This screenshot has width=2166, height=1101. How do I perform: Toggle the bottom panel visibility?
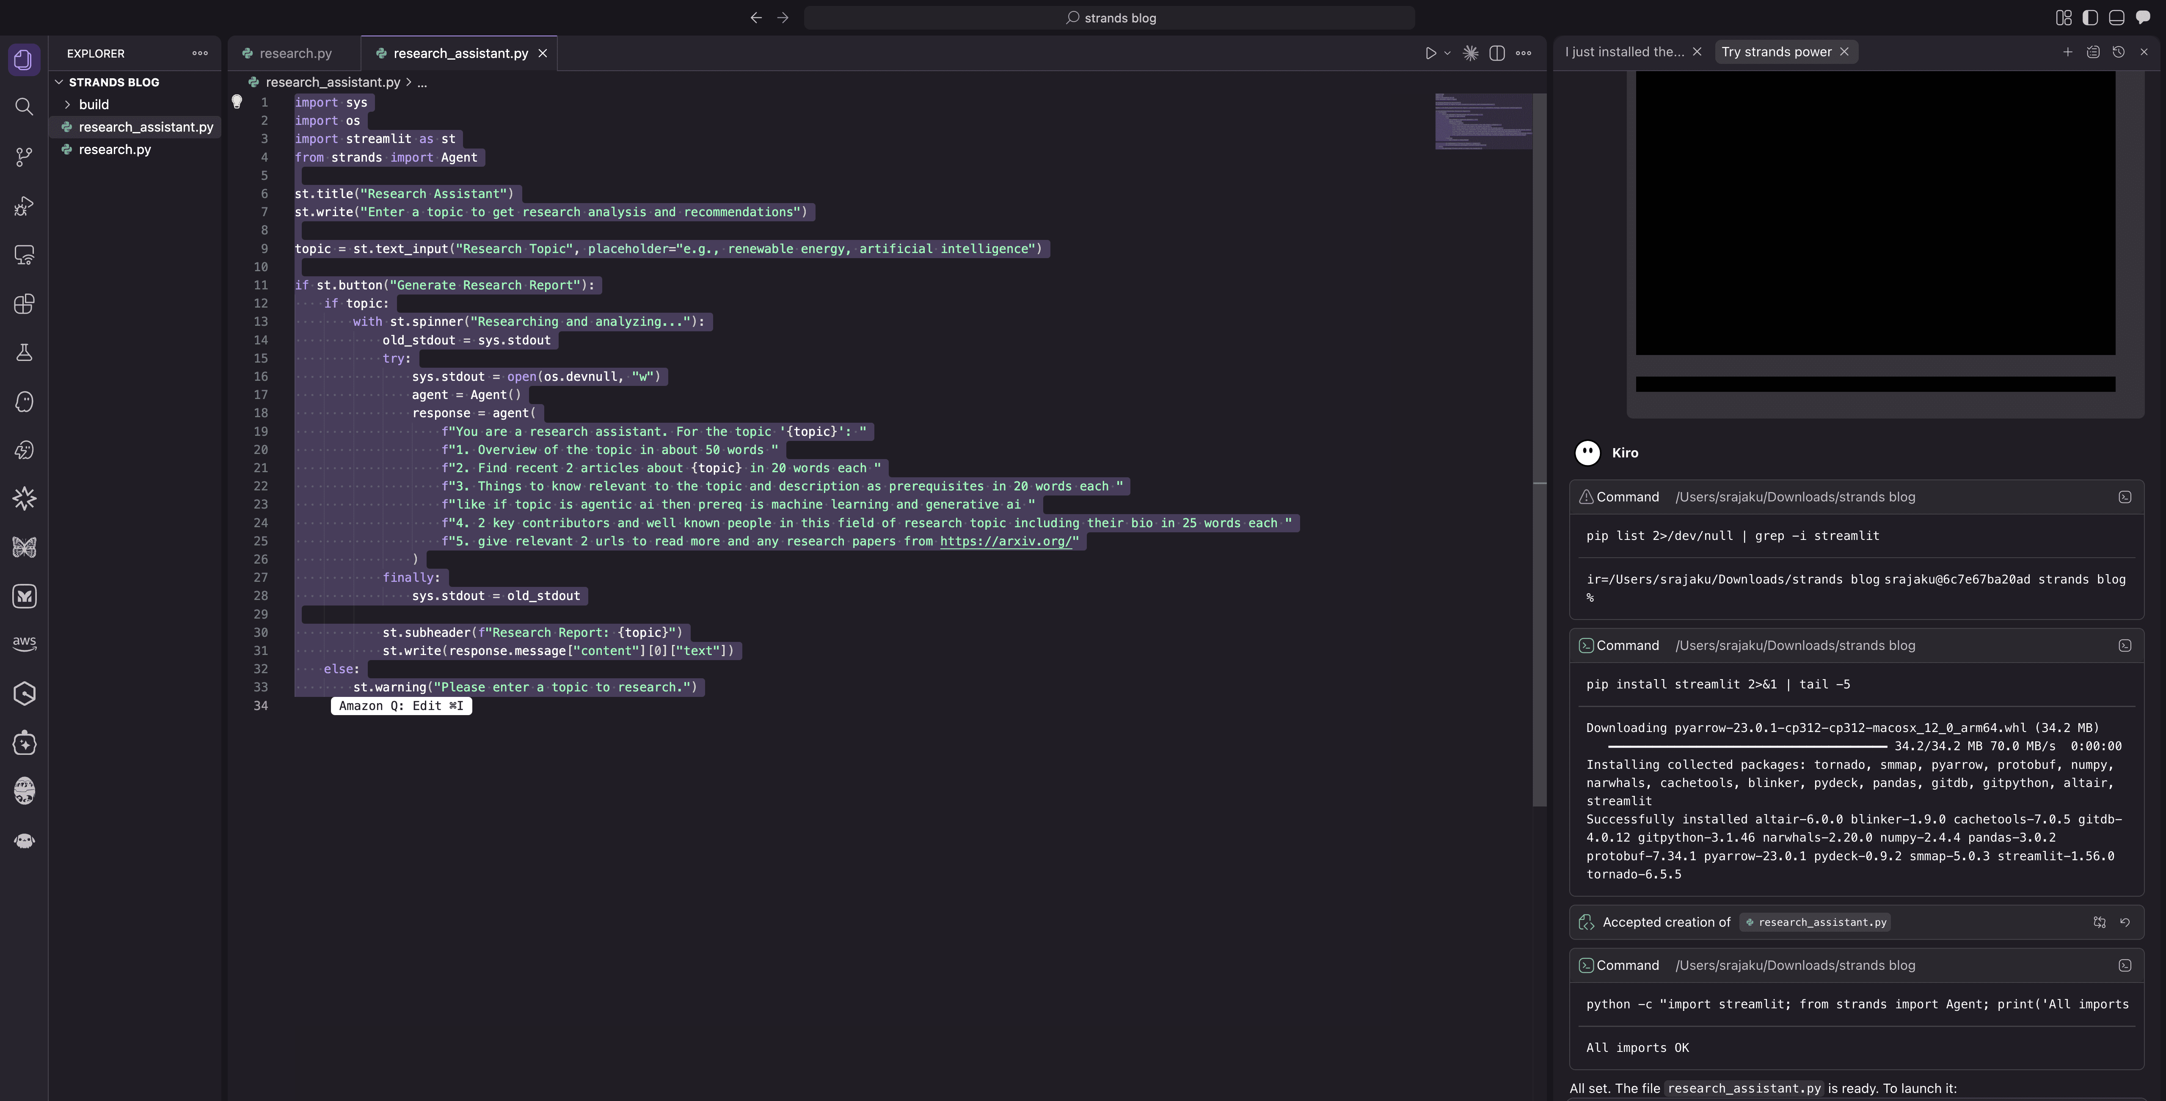[x=2116, y=18]
